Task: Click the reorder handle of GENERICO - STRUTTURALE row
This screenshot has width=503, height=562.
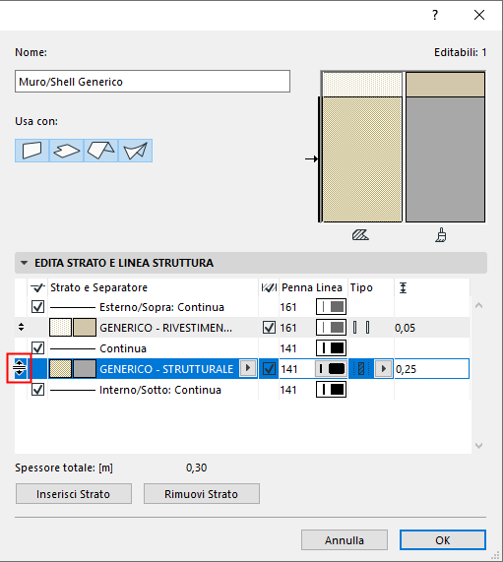Action: click(x=20, y=368)
